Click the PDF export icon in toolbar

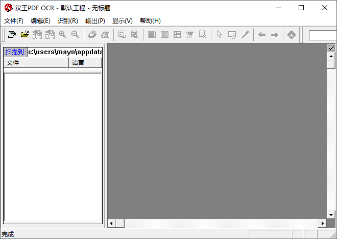point(291,35)
